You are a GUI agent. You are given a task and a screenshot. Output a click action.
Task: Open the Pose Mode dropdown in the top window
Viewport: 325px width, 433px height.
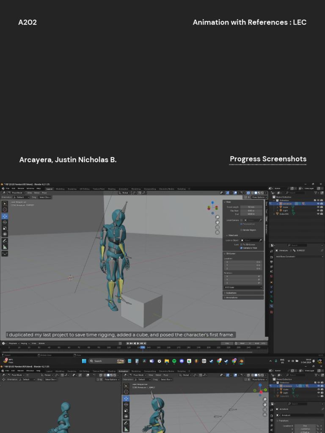pyautogui.click(x=17, y=193)
